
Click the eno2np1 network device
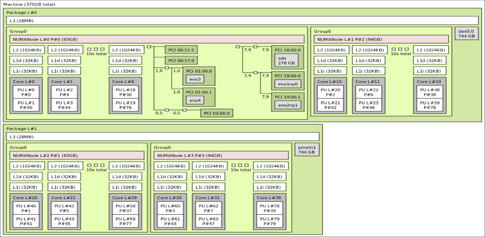coord(287,105)
